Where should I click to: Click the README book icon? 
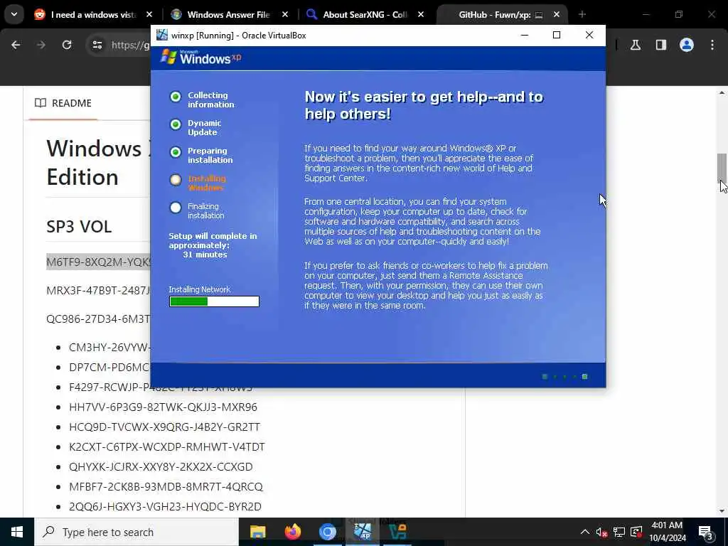[x=41, y=103]
